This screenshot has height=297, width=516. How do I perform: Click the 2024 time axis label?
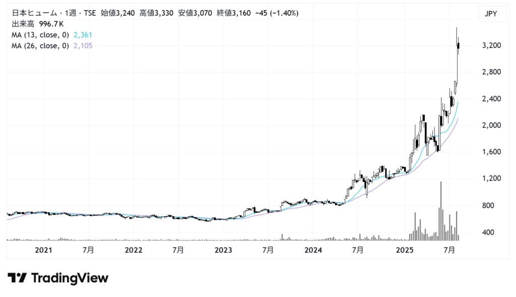point(313,250)
